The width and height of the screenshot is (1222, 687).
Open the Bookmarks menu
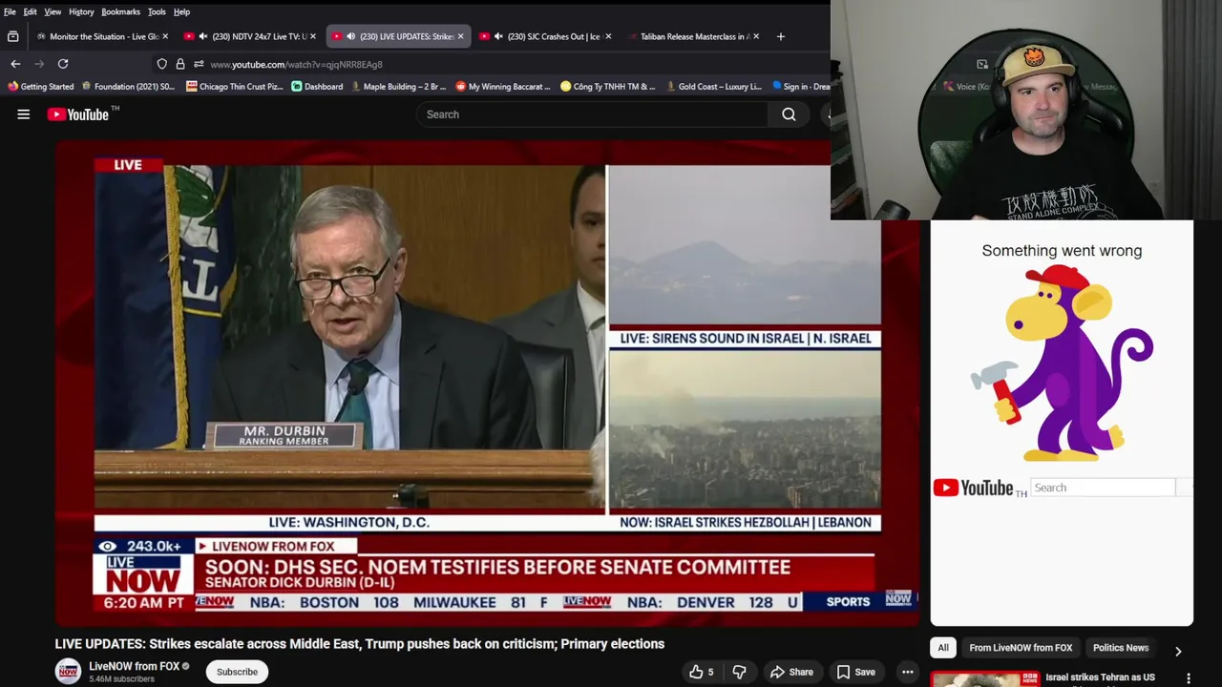[x=120, y=11]
